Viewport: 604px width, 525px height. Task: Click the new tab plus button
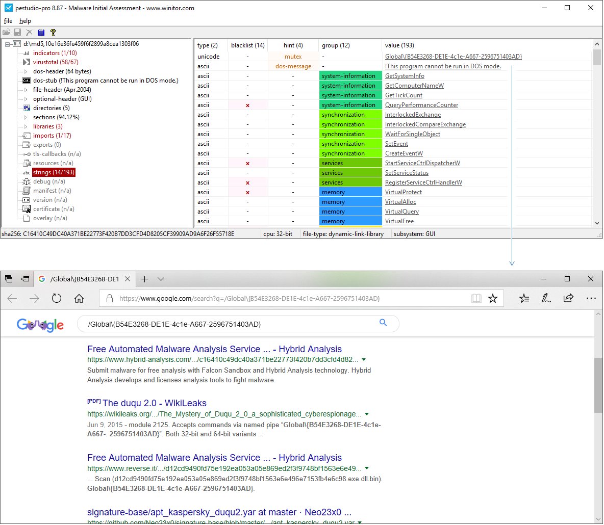coord(144,279)
